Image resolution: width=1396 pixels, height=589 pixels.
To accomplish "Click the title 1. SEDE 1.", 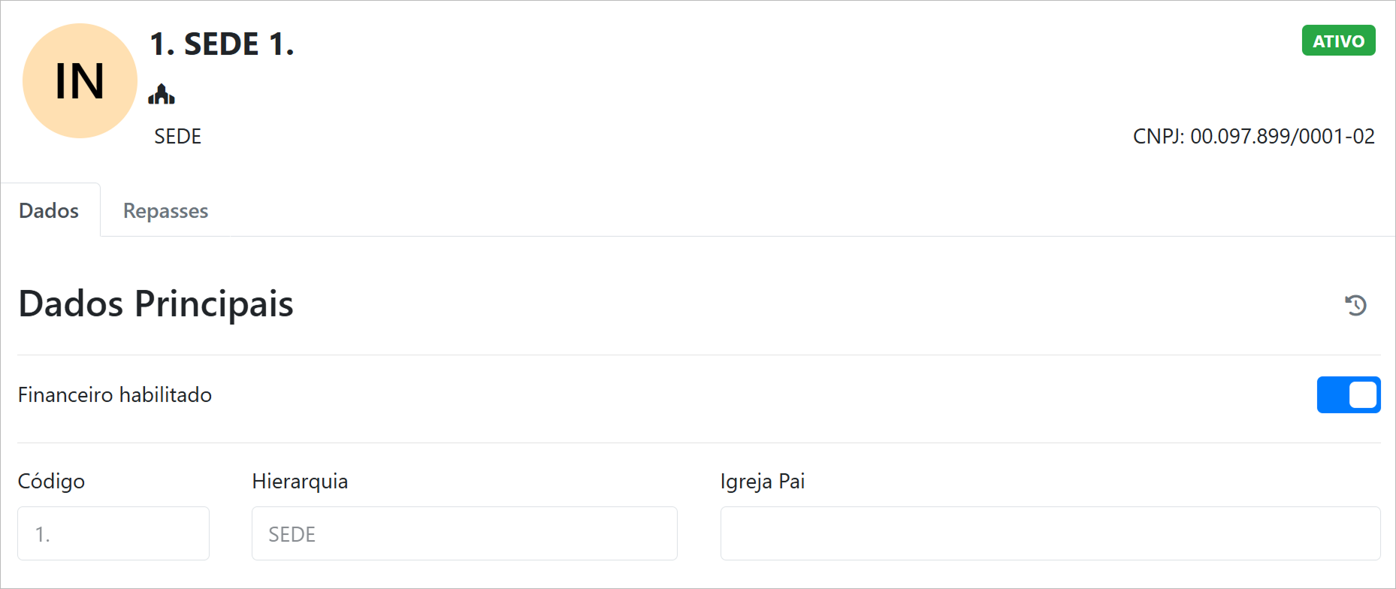I will click(x=222, y=44).
